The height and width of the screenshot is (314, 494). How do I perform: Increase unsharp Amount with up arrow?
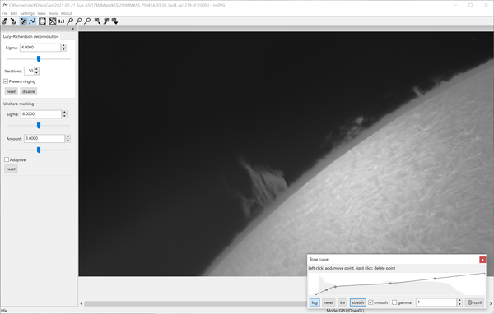[x=68, y=136]
